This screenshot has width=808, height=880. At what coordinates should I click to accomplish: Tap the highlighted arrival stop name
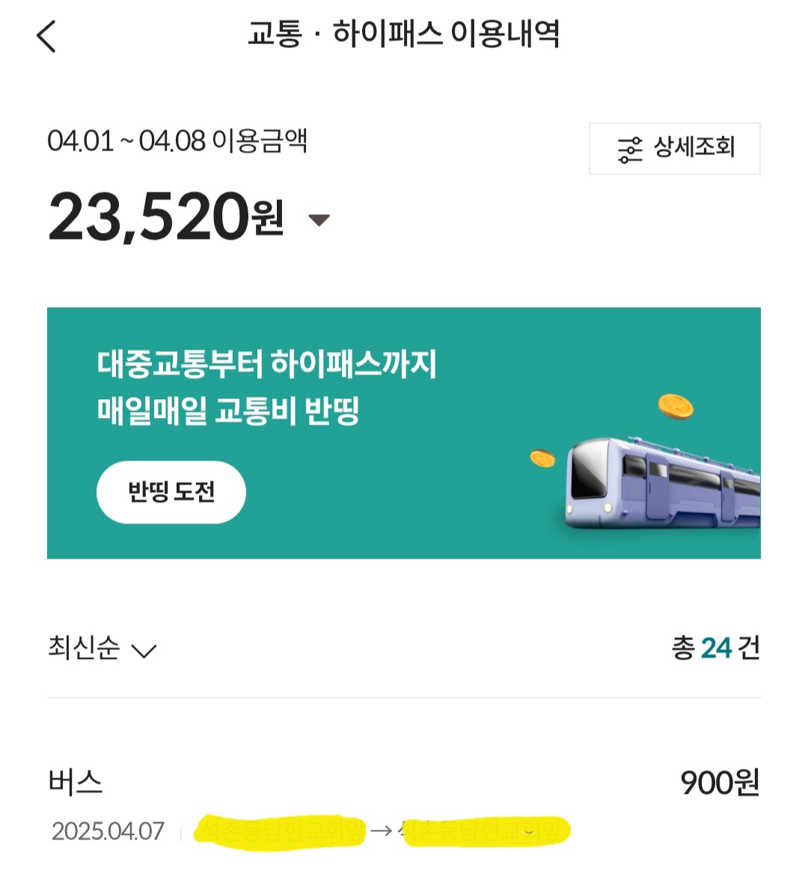[x=485, y=831]
